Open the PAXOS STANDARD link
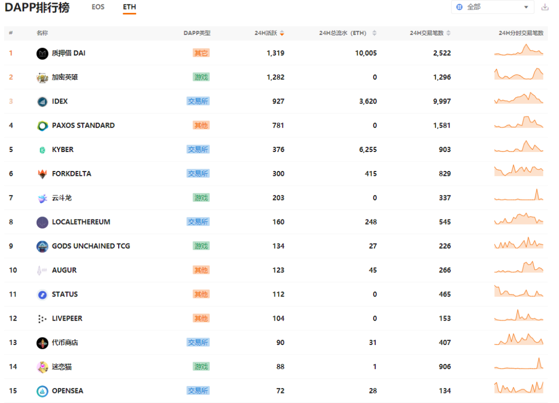Viewport: 559px width, 403px height. 84,125
